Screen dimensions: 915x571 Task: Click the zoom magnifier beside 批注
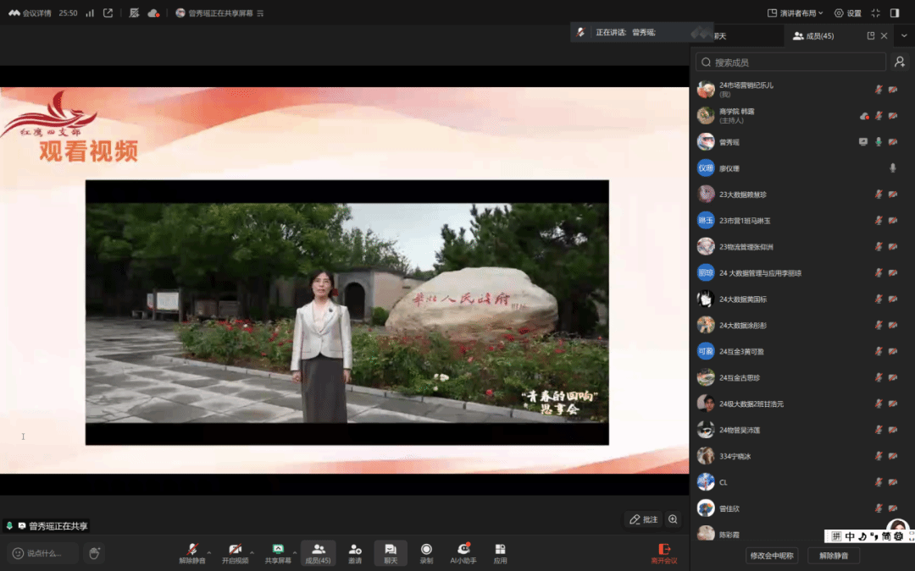(x=674, y=519)
